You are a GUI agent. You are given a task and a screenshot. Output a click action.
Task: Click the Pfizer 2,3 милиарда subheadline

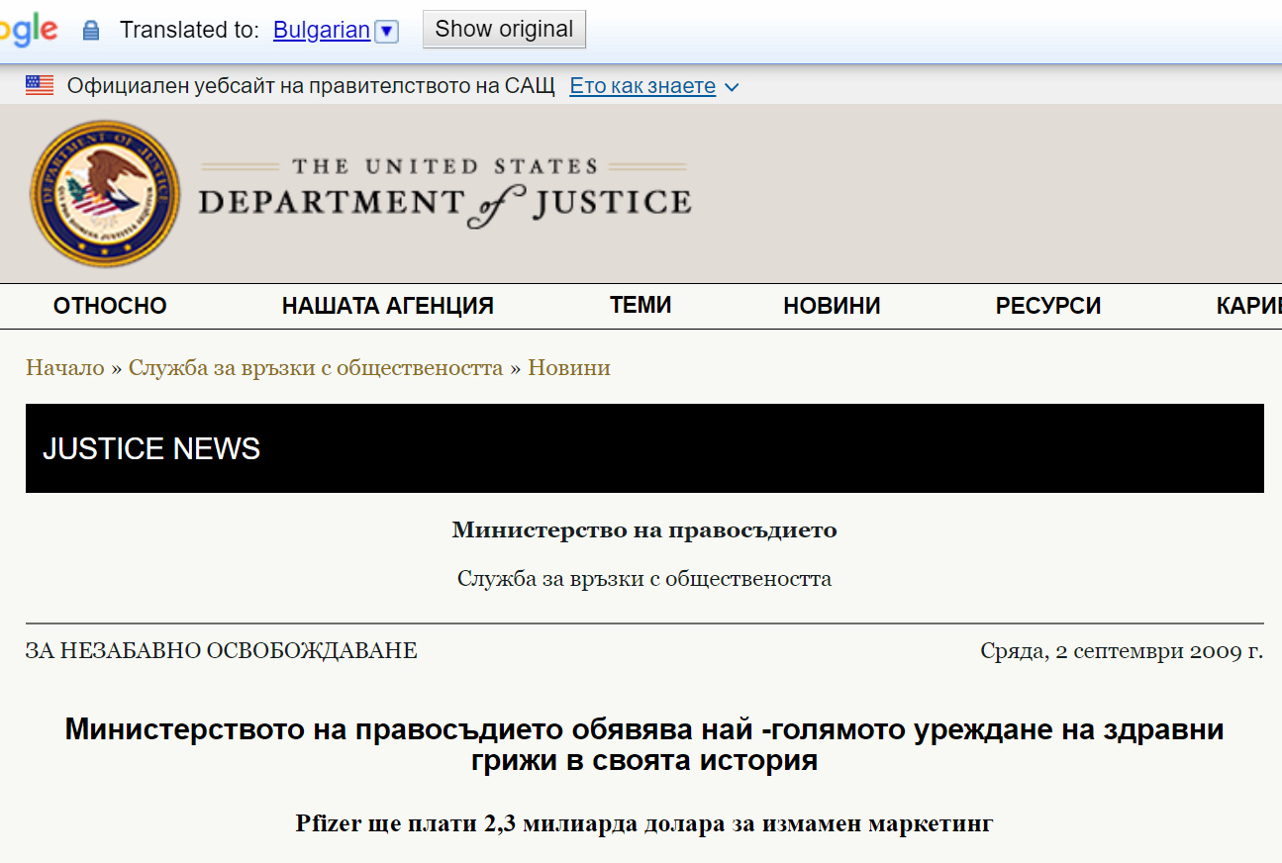click(643, 823)
